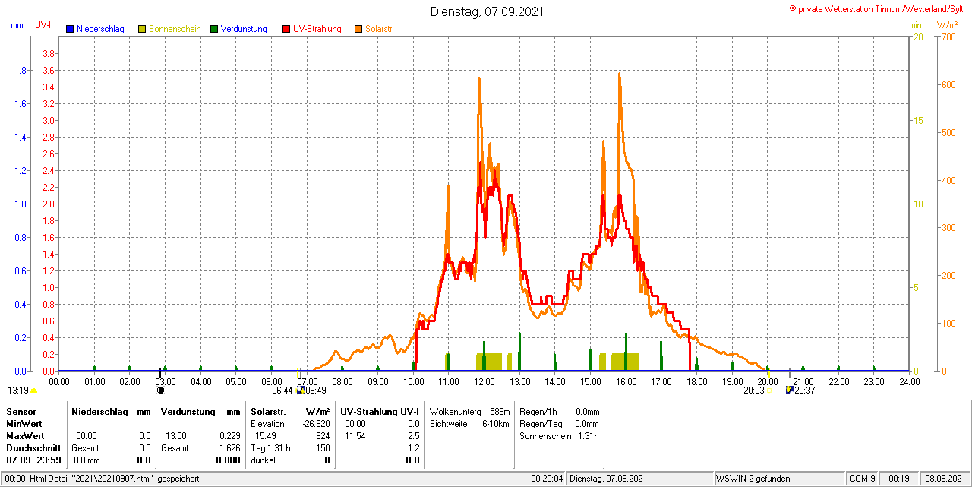Select the Verdunstung legend label
Viewport: 972px width, 487px height.
(x=244, y=29)
